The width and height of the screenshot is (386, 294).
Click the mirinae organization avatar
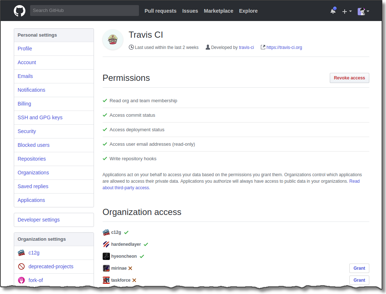(106, 268)
